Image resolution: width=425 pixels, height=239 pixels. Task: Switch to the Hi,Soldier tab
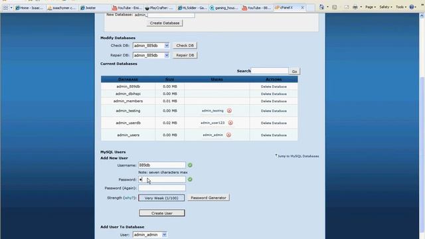(x=193, y=8)
